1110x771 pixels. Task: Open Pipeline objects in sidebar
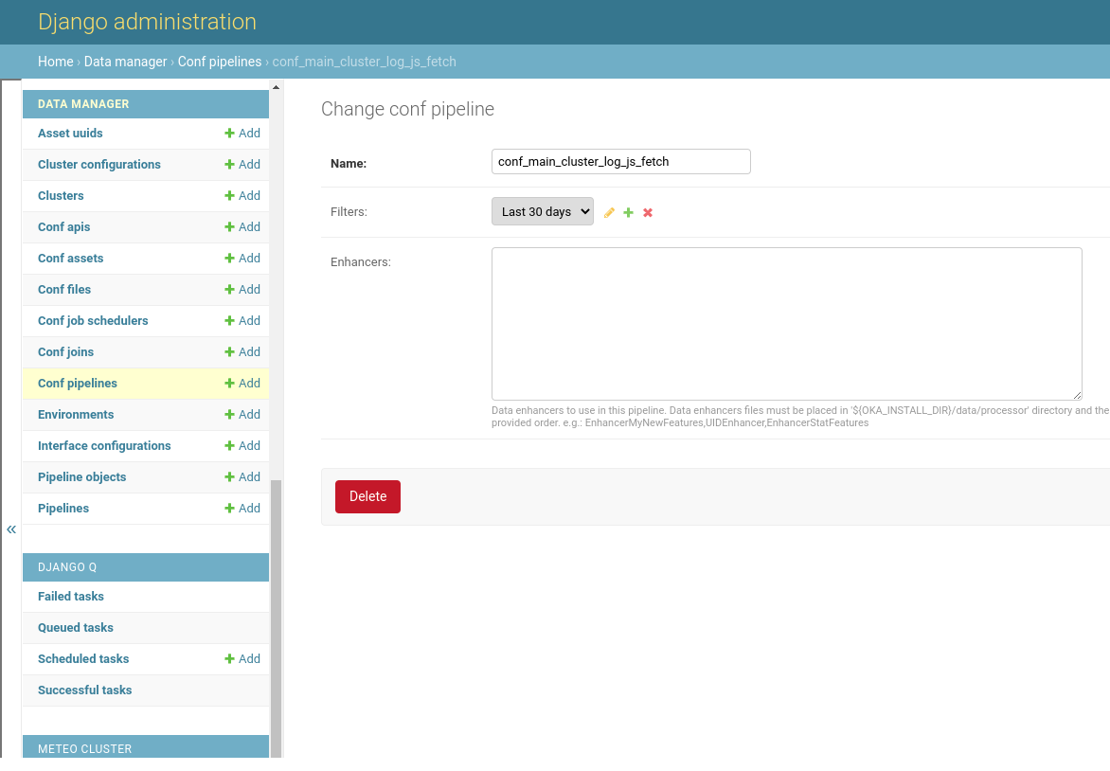[x=81, y=477]
